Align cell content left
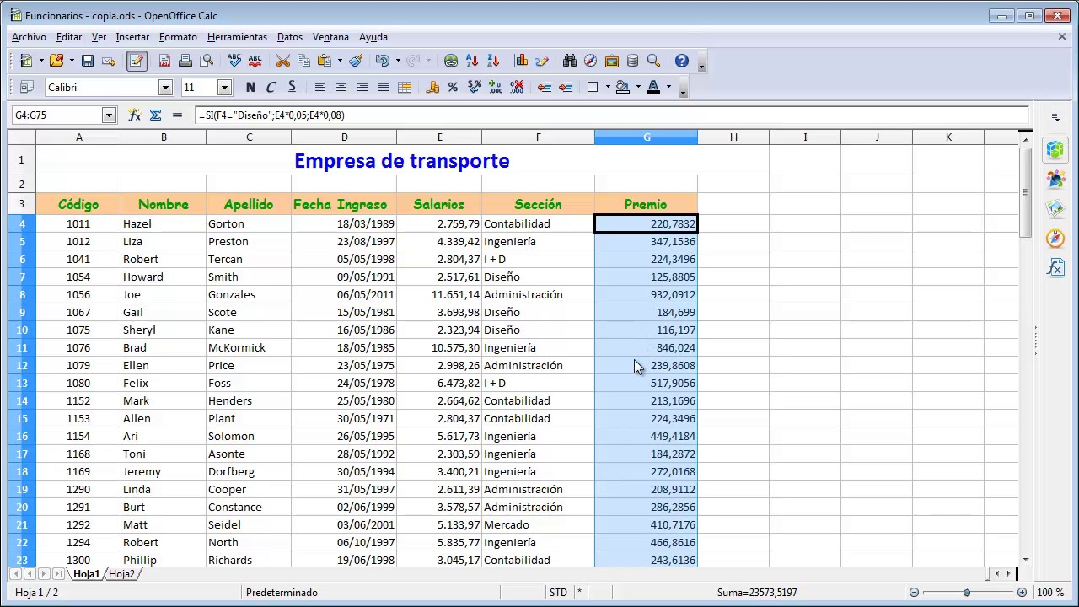Screen dimensions: 1079x607 (320, 87)
